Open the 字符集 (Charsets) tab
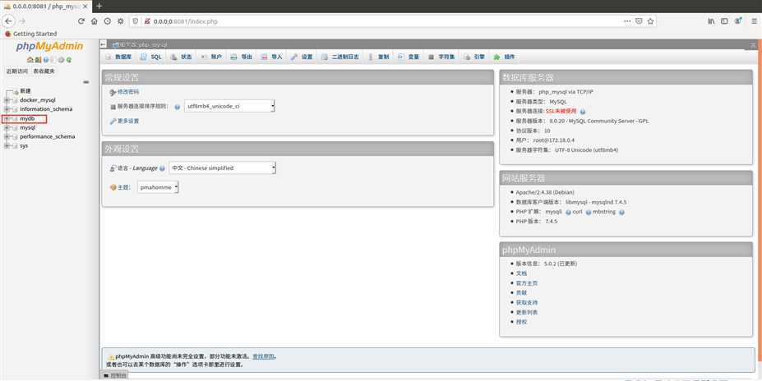Image resolution: width=762 pixels, height=381 pixels. click(x=441, y=57)
